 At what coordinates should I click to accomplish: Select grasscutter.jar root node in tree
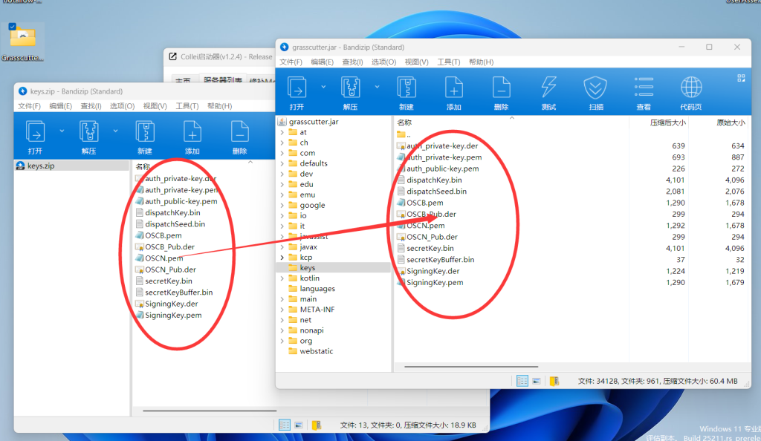pos(314,122)
